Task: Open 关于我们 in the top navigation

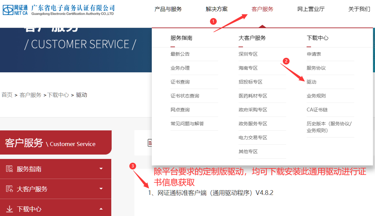Action: 359,9
